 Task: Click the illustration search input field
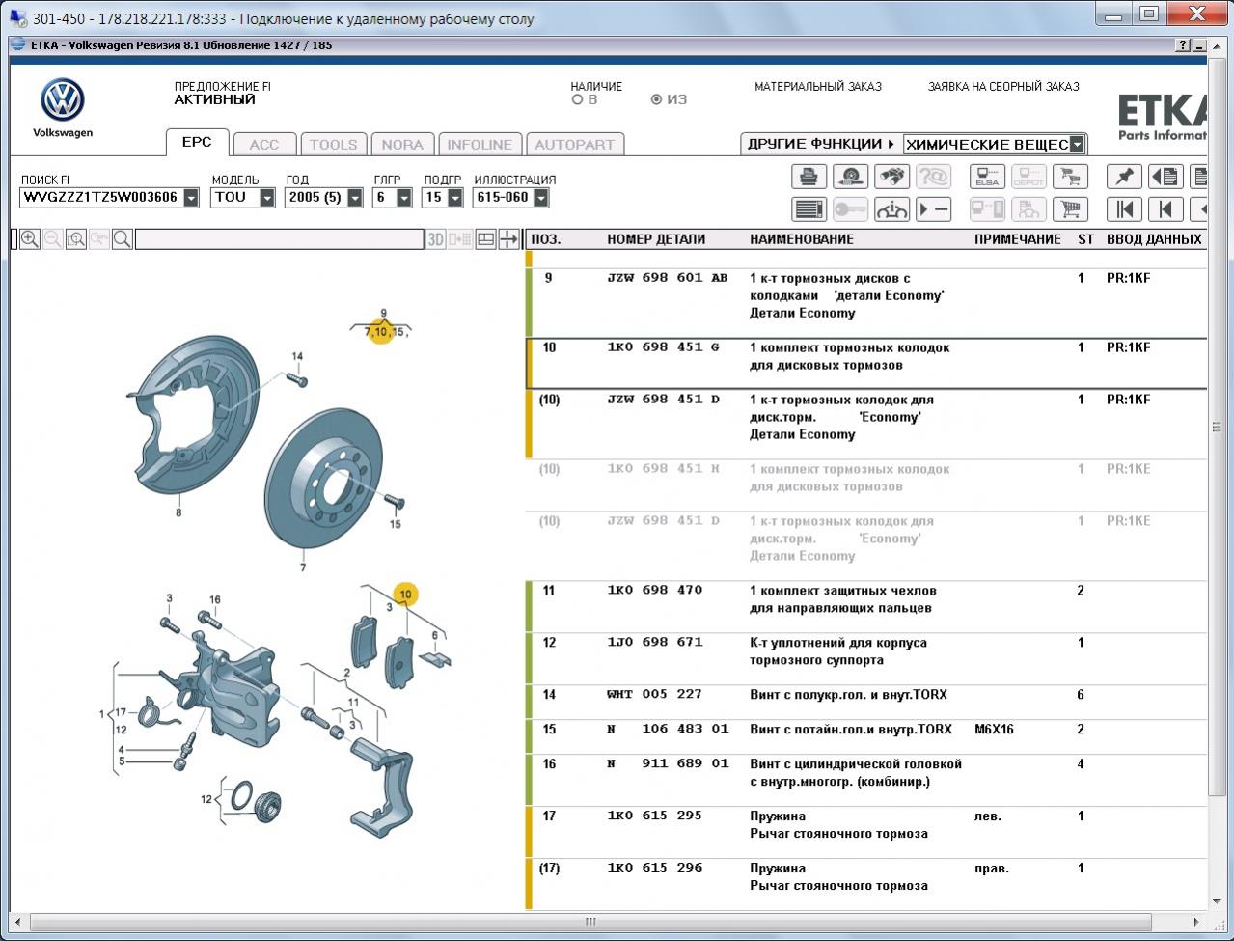click(x=279, y=239)
